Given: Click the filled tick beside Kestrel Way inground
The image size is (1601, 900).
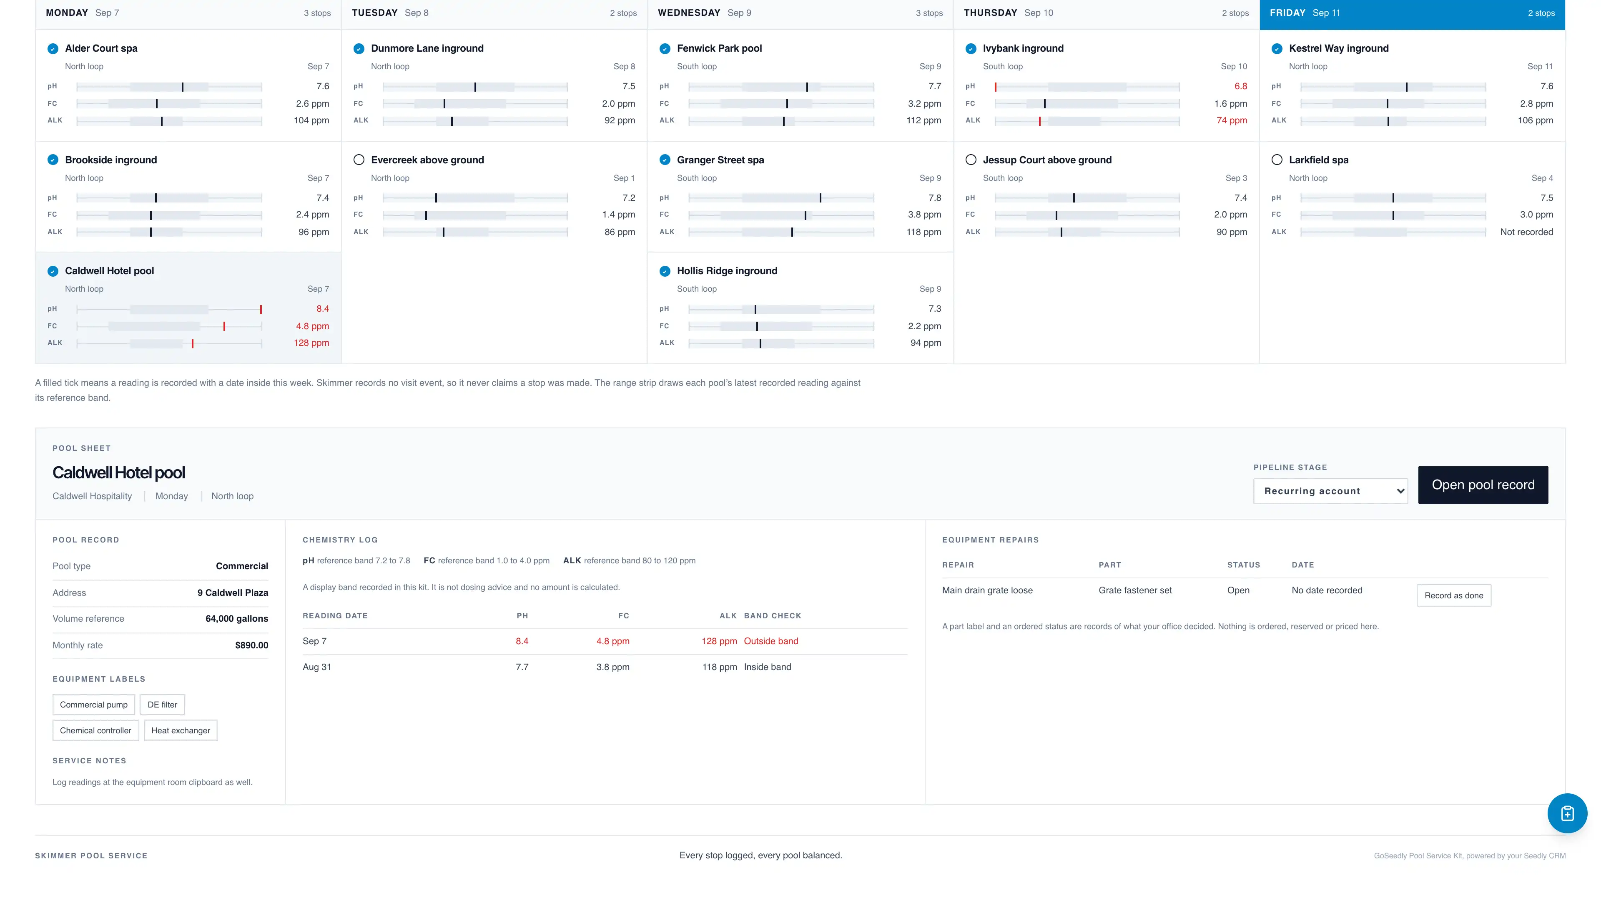Looking at the screenshot, I should 1277,48.
